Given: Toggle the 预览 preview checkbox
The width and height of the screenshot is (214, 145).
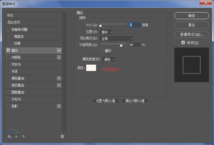Looking at the screenshot, I should point(183,43).
